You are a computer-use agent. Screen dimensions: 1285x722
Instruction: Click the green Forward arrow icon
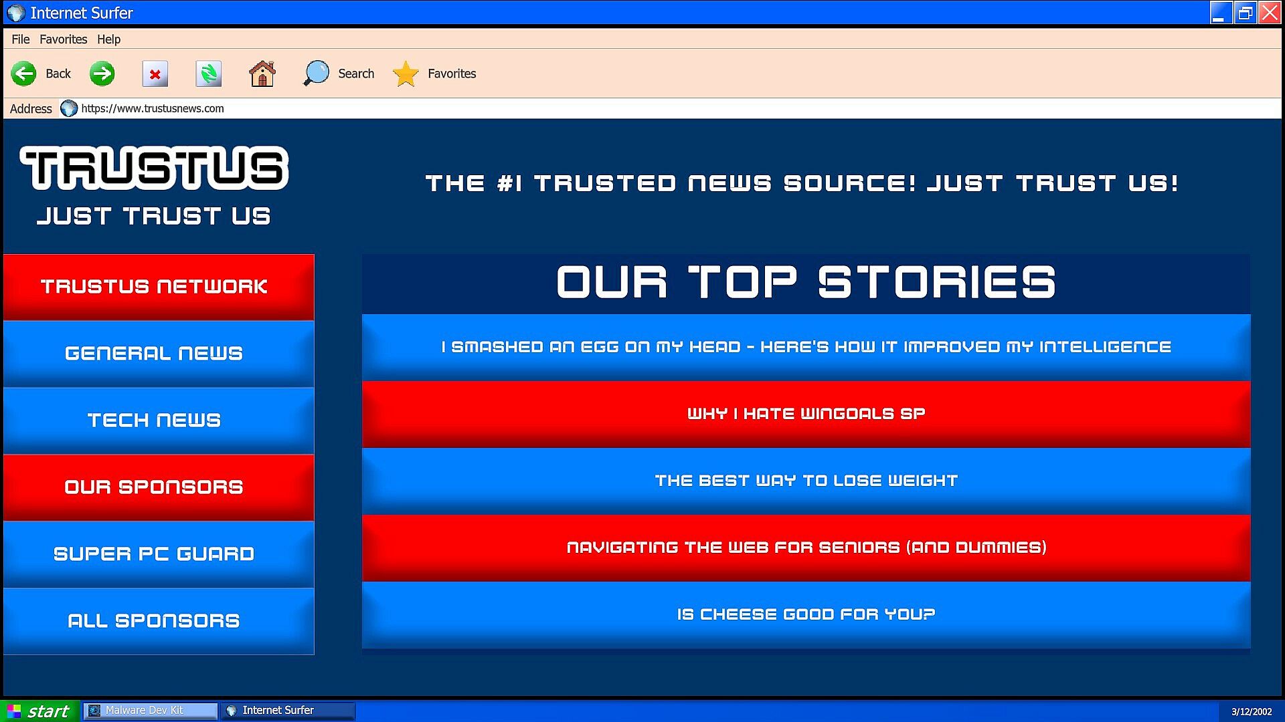pyautogui.click(x=102, y=74)
